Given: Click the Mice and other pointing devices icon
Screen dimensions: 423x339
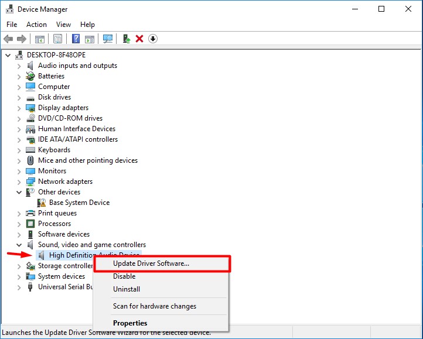Looking at the screenshot, I should pyautogui.click(x=30, y=160).
